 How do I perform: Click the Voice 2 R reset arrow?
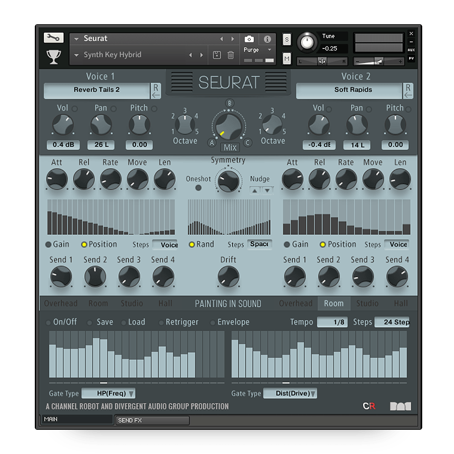click(408, 91)
